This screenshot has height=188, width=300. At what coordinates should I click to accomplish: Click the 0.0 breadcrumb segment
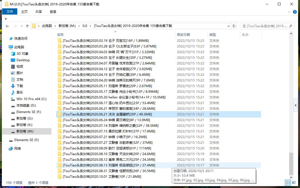click(x=85, y=26)
